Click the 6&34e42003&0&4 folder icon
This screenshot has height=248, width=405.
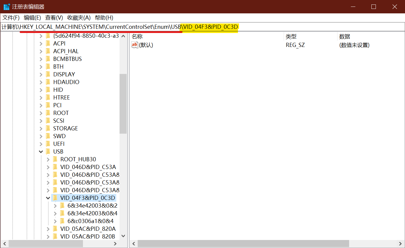[62, 213]
